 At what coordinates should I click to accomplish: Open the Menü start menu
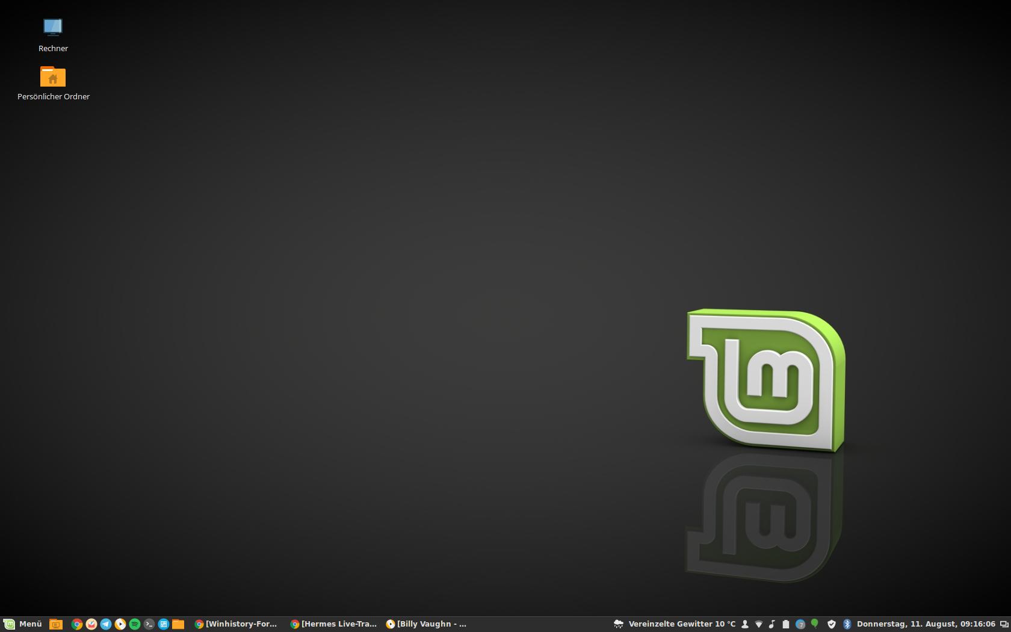pyautogui.click(x=23, y=624)
